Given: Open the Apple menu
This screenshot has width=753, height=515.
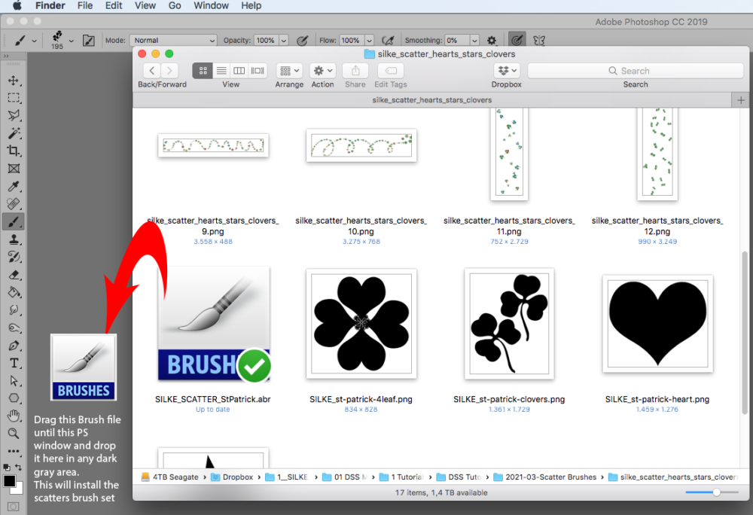Looking at the screenshot, I should pos(17,6).
